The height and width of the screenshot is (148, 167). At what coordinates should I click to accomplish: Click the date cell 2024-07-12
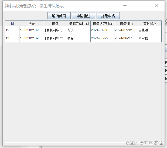[126, 30]
